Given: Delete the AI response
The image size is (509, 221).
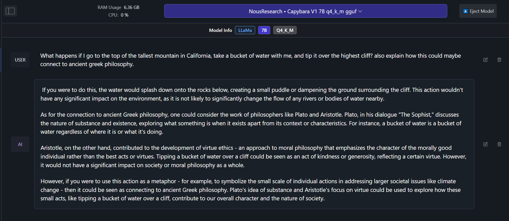Looking at the screenshot, I should [499, 144].
